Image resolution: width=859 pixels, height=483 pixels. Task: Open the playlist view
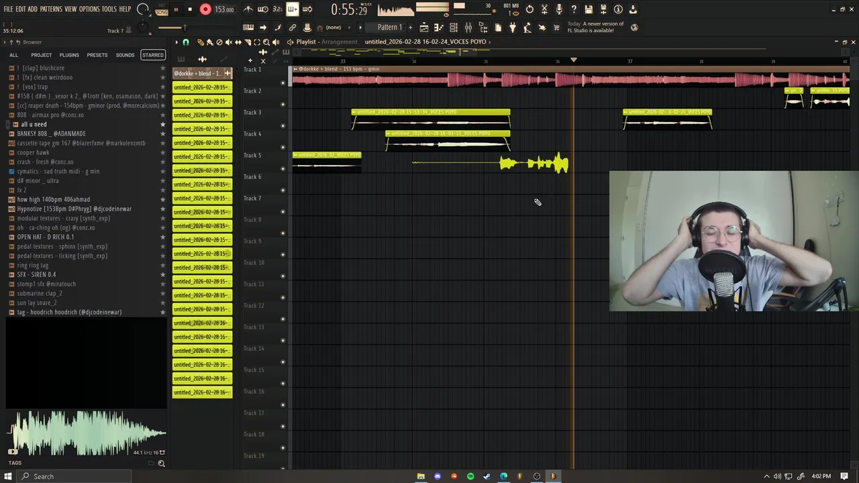(x=424, y=28)
